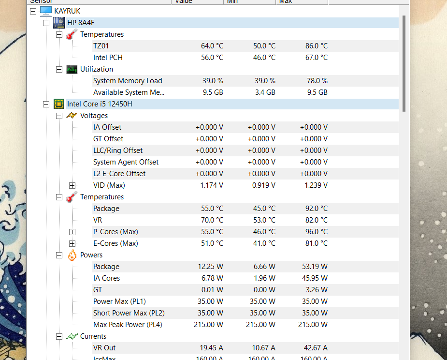Click the Voltages lightning icon
447x360 pixels.
[x=72, y=115]
